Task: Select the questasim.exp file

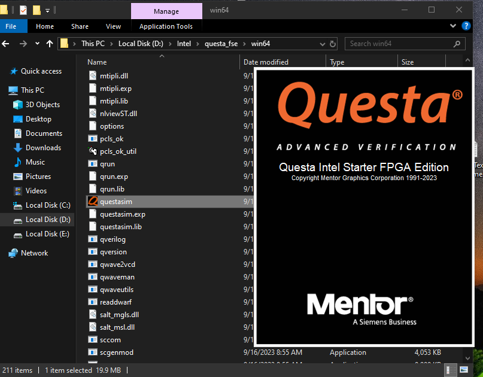Action: click(123, 214)
